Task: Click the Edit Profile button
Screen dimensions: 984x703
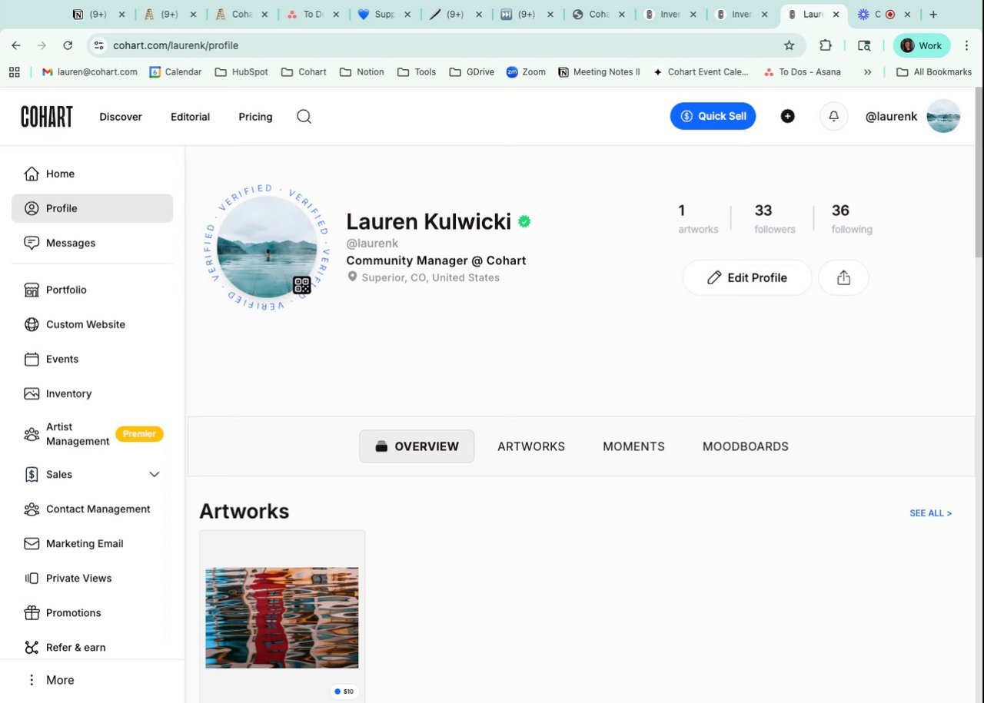Action: pos(747,277)
